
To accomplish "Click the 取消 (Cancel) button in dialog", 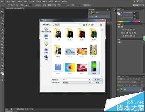I will (97, 83).
